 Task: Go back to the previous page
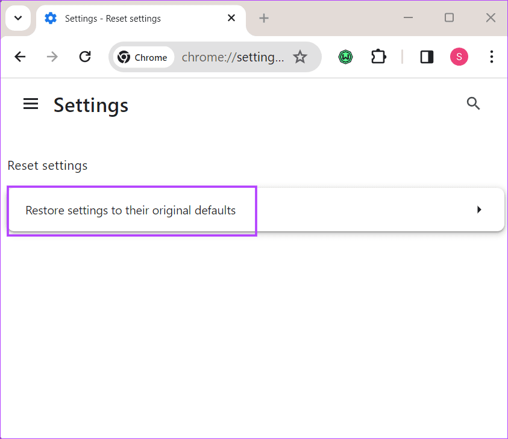point(20,57)
